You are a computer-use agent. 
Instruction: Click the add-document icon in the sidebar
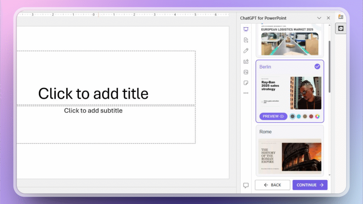tap(246, 40)
